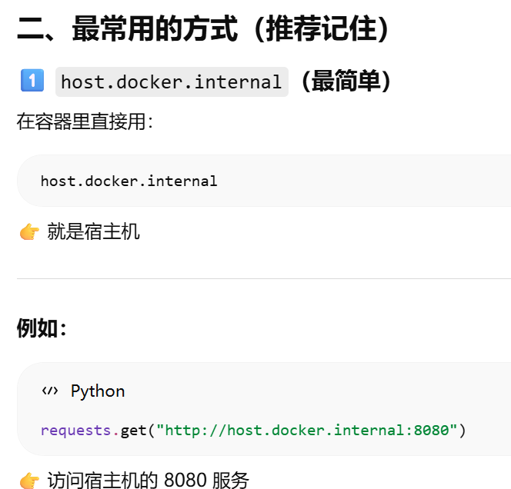Click the horizontal divider line
This screenshot has width=511, height=489.
pyautogui.click(x=264, y=278)
